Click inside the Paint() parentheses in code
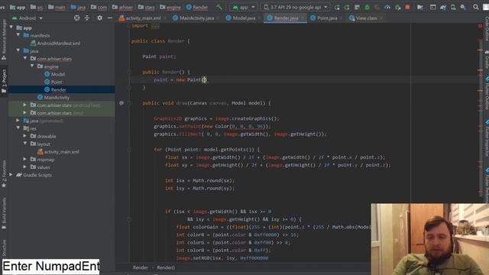The width and height of the screenshot is (489, 275). click(204, 79)
